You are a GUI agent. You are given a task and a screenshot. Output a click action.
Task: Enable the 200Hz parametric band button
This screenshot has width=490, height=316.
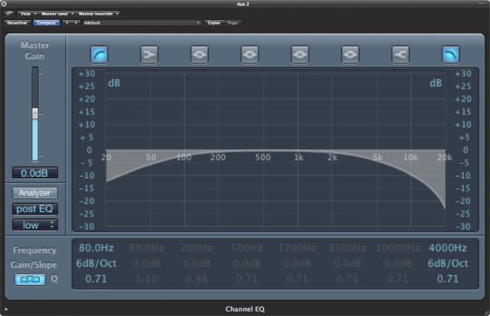coord(199,54)
